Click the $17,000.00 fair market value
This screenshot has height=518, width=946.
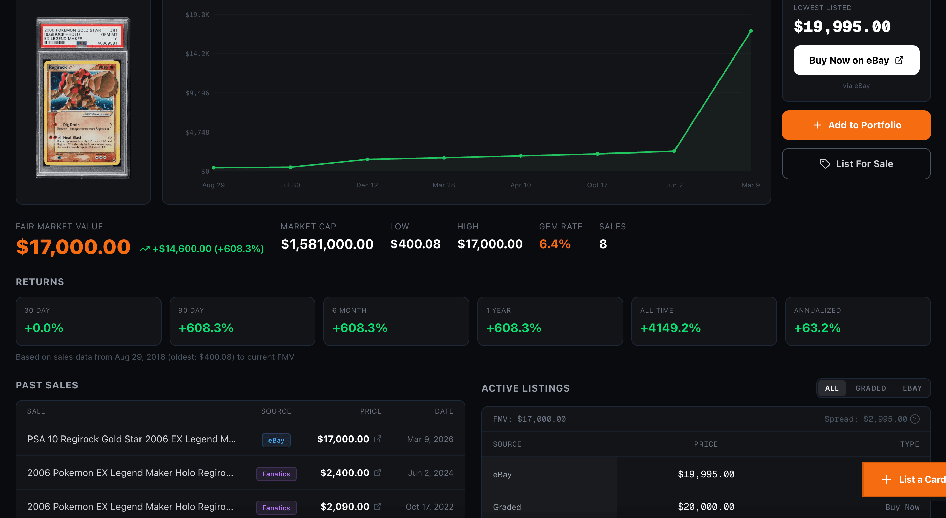click(73, 246)
